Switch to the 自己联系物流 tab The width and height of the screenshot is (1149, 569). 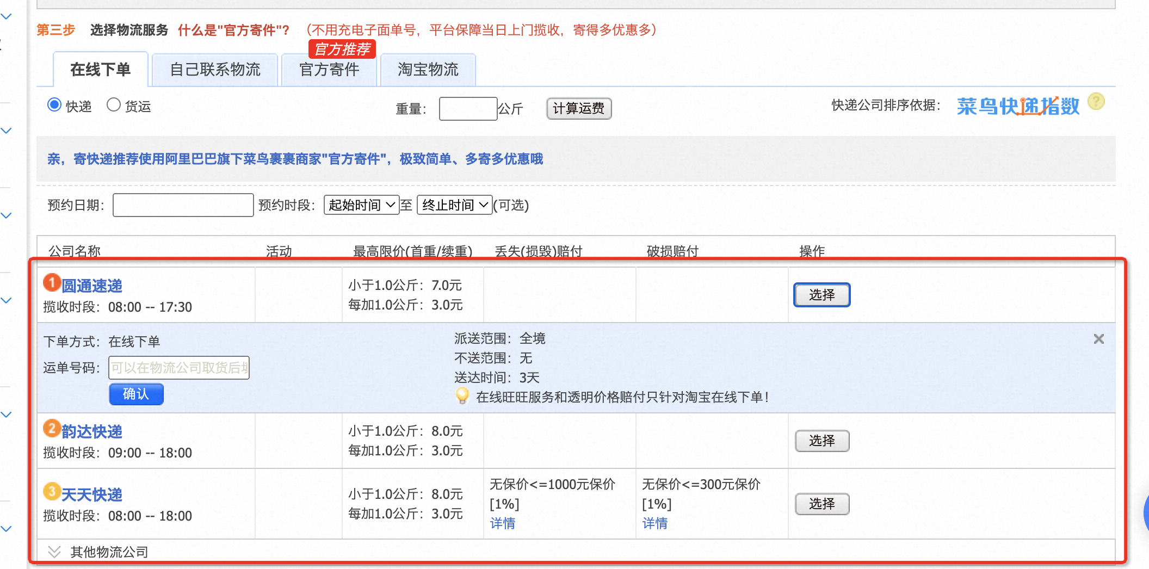click(x=215, y=70)
